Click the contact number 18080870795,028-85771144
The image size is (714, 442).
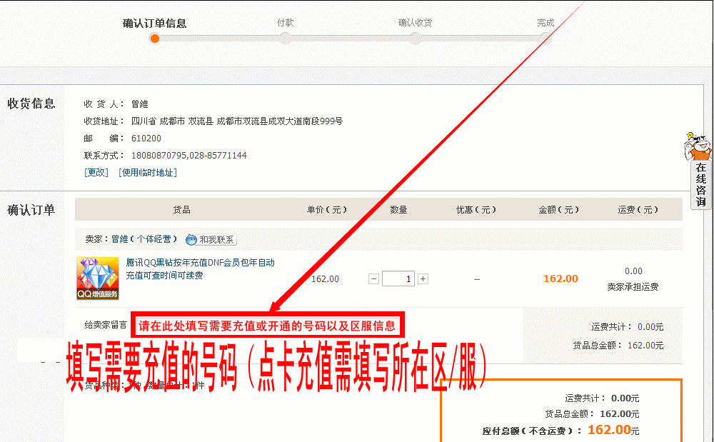[x=189, y=156]
